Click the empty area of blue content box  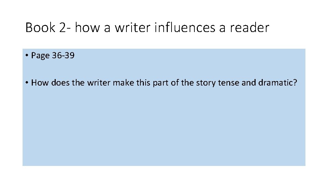click(164, 129)
